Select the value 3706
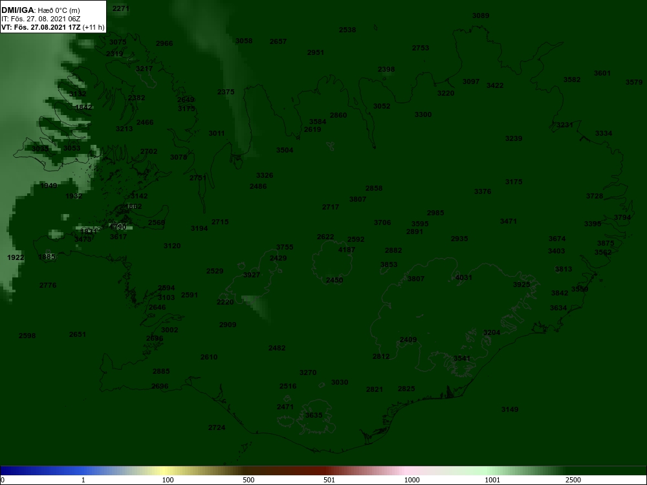This screenshot has height=485, width=647. point(382,222)
